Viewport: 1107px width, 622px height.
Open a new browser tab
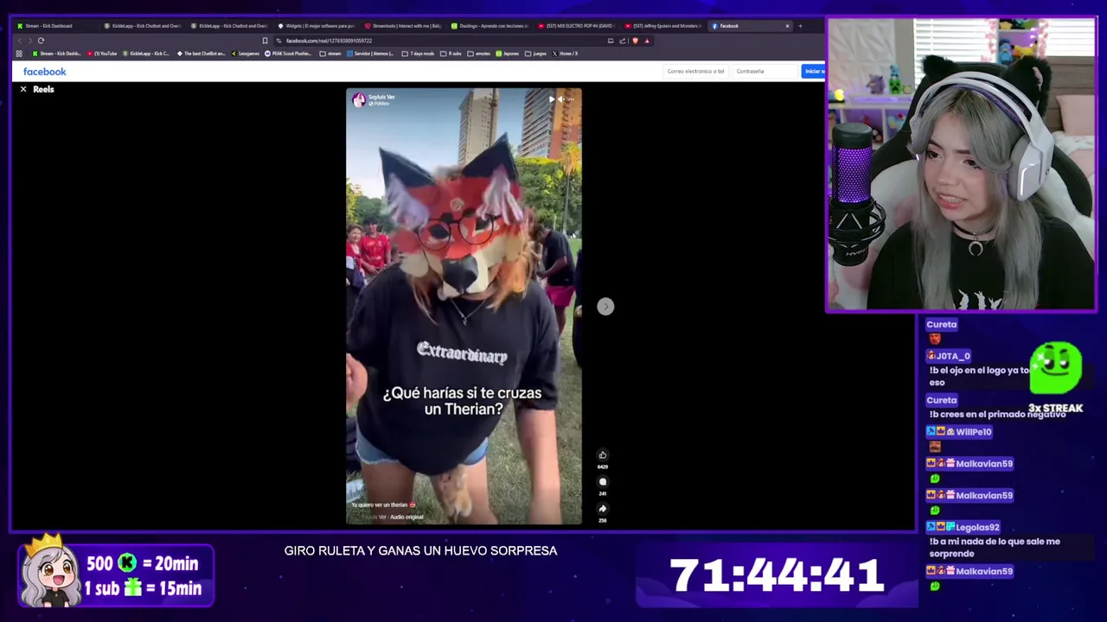pos(800,26)
